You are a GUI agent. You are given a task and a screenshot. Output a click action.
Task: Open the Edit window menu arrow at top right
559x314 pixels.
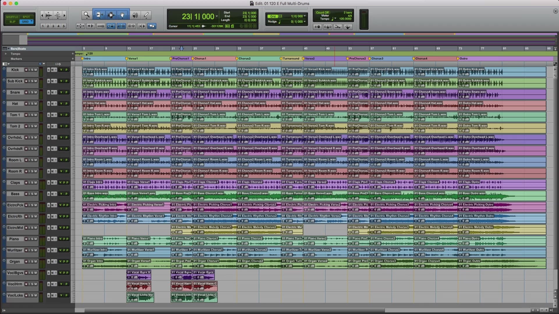(556, 11)
